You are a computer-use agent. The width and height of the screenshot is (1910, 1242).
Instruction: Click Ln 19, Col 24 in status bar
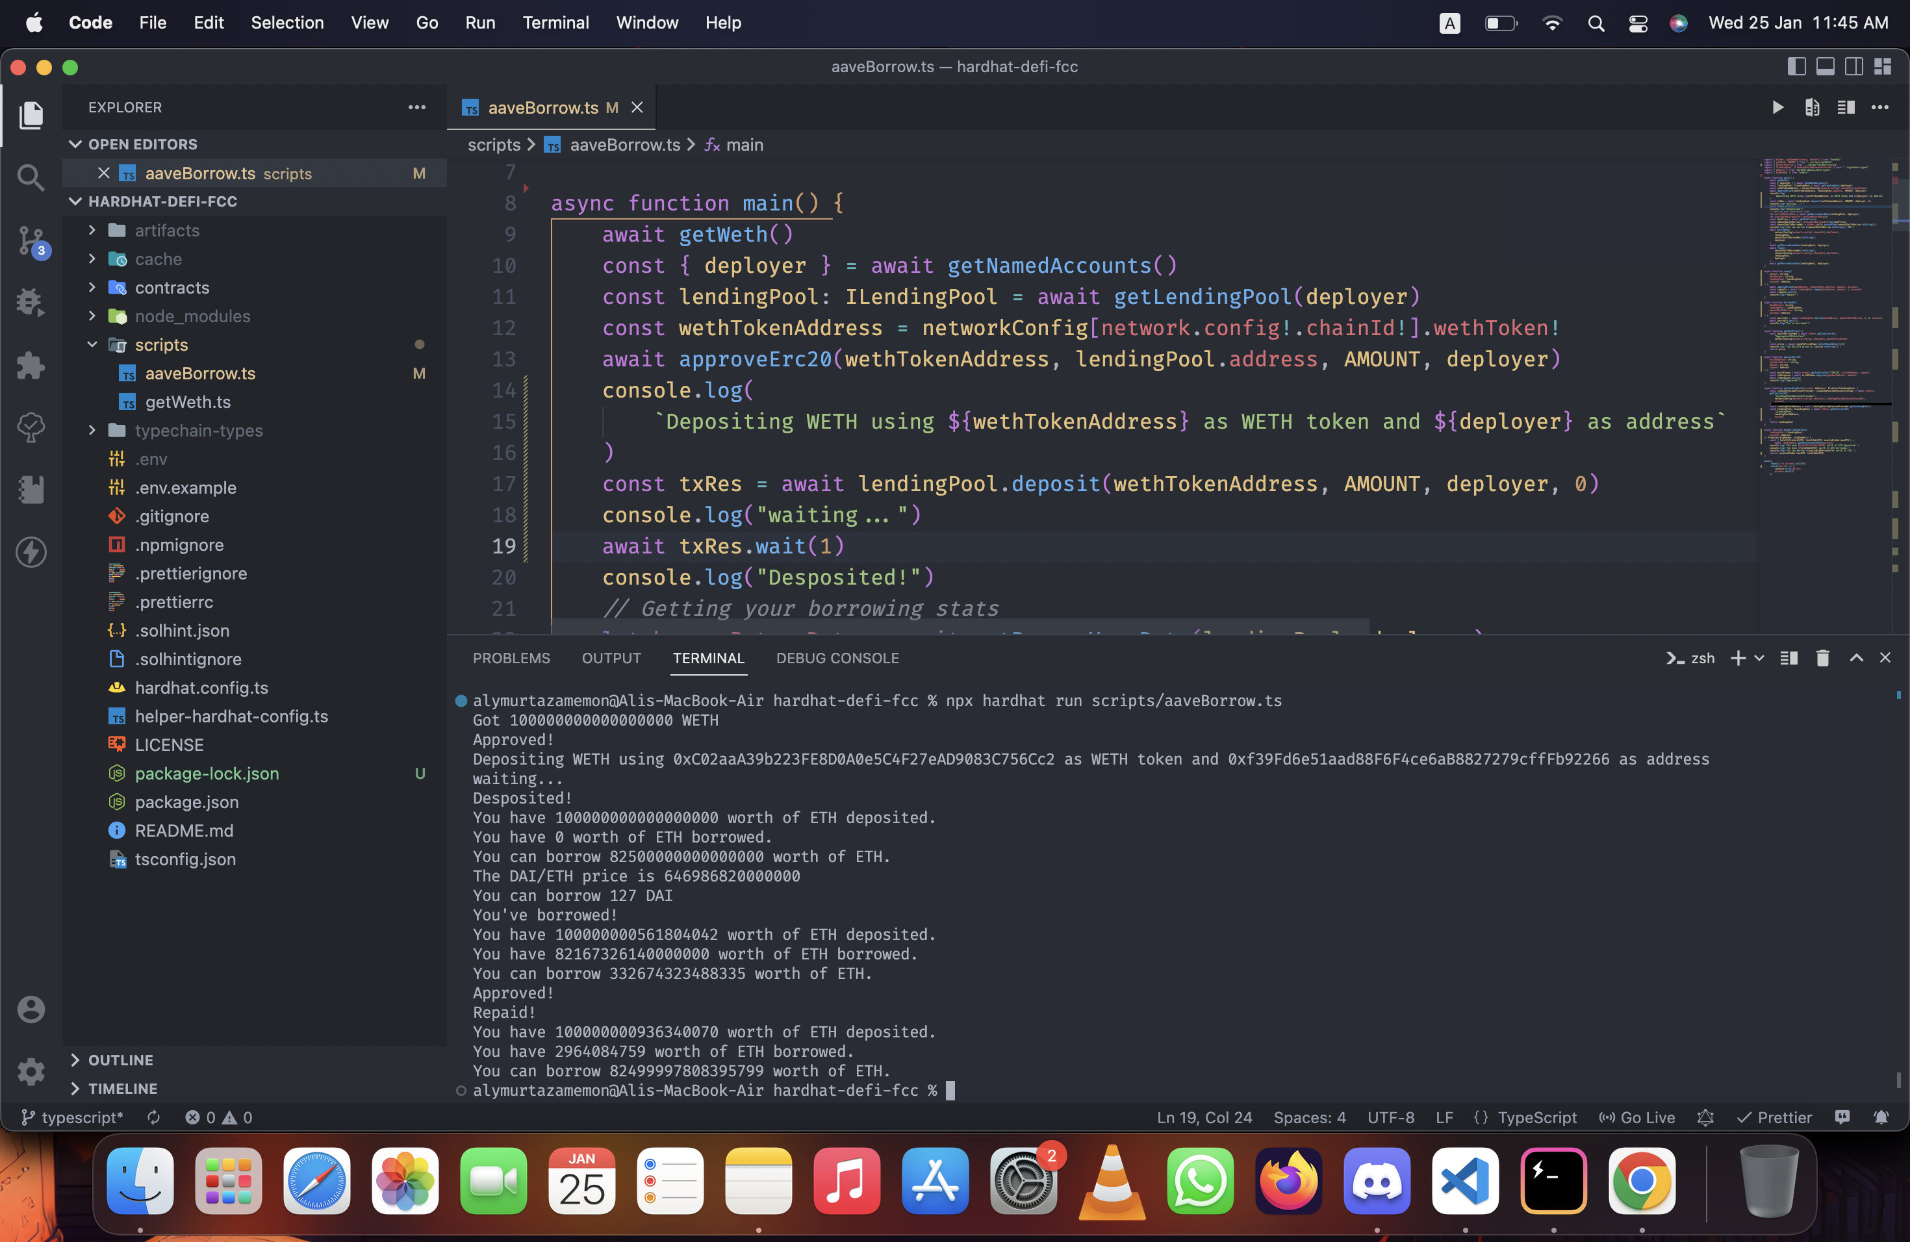coord(1204,1117)
